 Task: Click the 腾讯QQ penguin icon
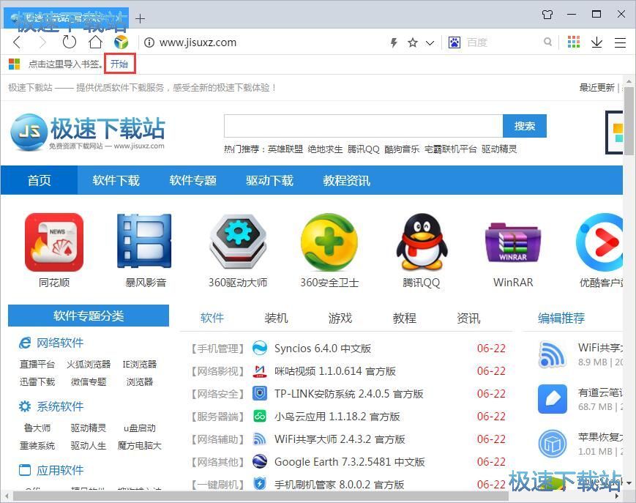point(421,242)
